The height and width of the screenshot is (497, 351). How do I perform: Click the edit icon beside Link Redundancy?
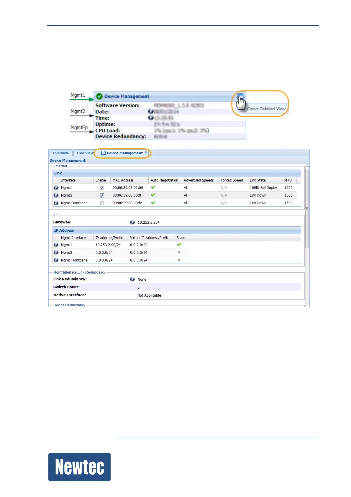132,279
